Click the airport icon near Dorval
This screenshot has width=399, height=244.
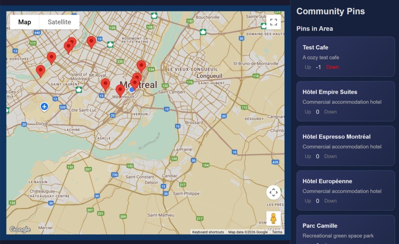click(x=45, y=106)
